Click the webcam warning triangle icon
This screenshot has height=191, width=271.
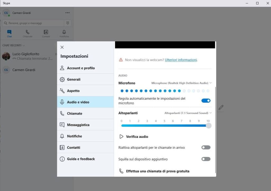pyautogui.click(x=121, y=60)
